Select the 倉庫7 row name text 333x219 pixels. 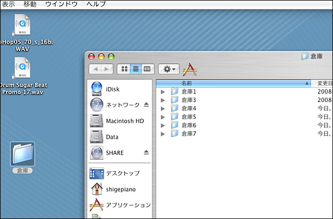pyautogui.click(x=189, y=134)
